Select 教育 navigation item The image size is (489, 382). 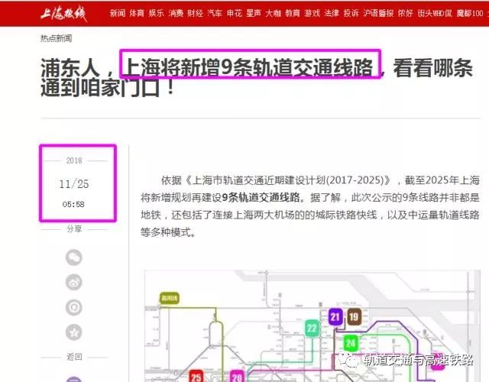(293, 13)
